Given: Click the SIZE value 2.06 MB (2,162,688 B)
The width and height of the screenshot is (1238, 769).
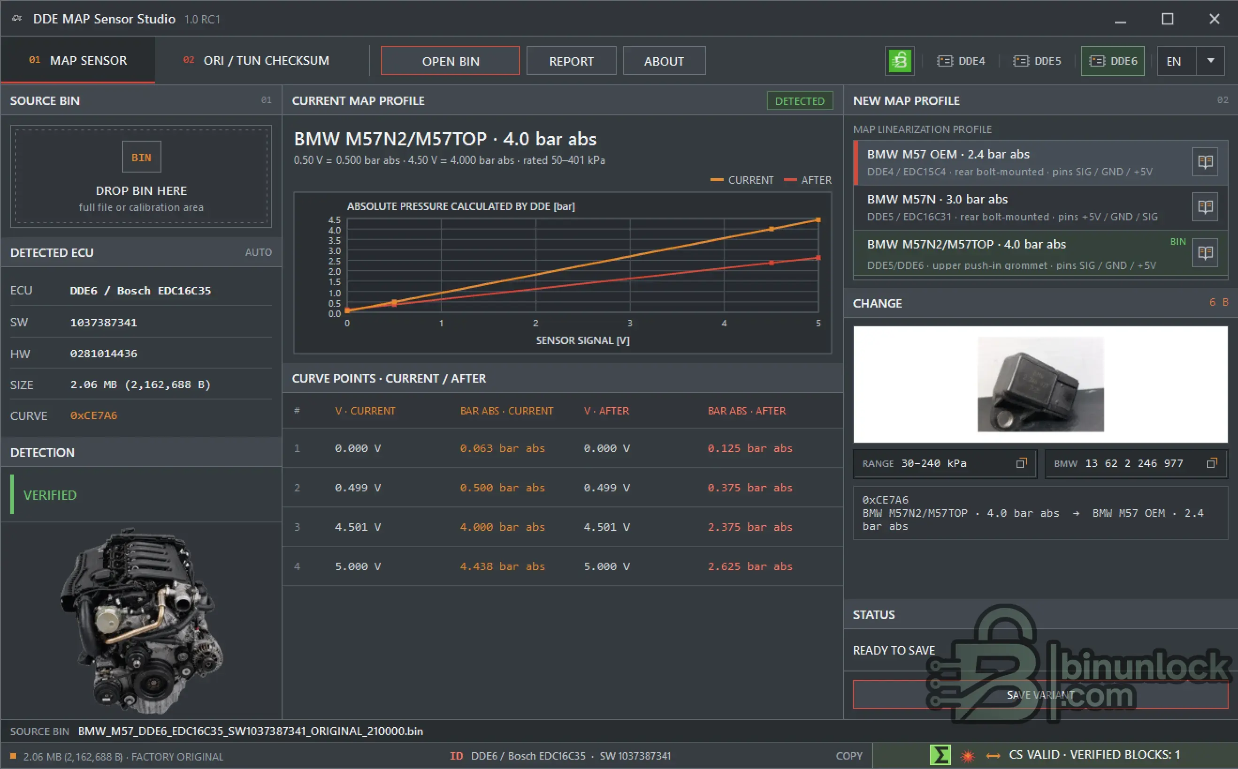Looking at the screenshot, I should tap(140, 384).
